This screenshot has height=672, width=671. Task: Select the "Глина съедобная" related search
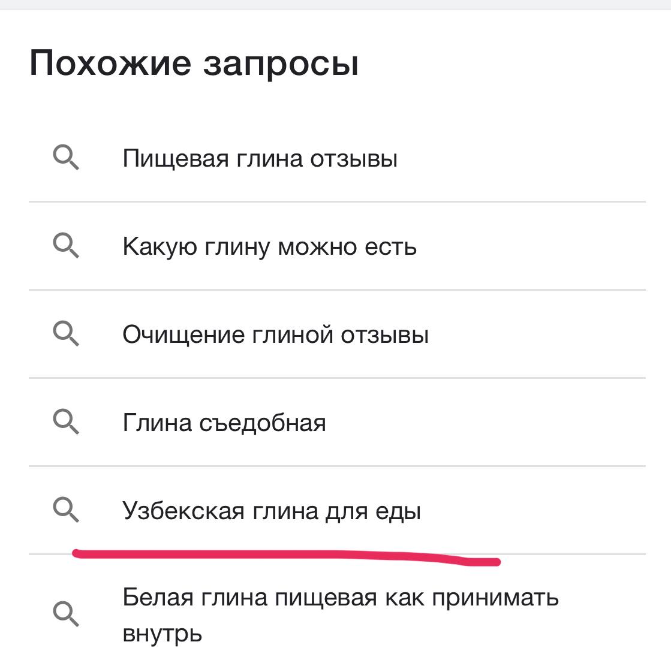click(224, 423)
